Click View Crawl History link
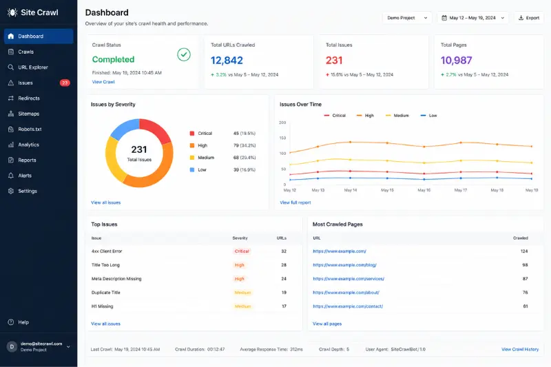 click(x=520, y=349)
